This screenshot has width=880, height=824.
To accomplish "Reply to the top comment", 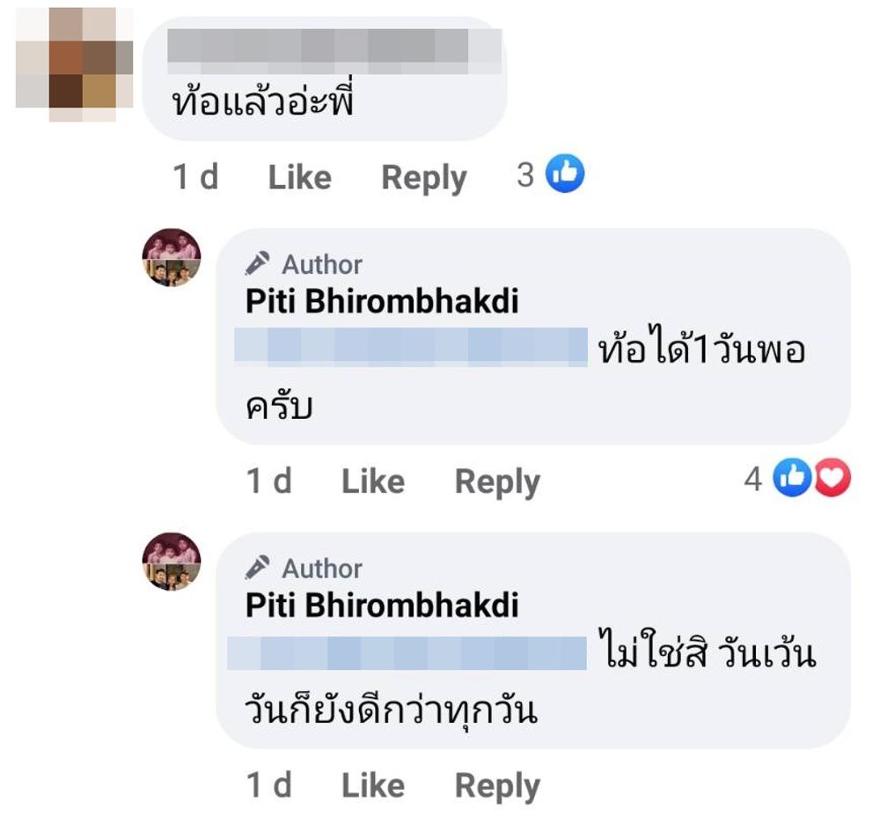I will click(x=424, y=179).
